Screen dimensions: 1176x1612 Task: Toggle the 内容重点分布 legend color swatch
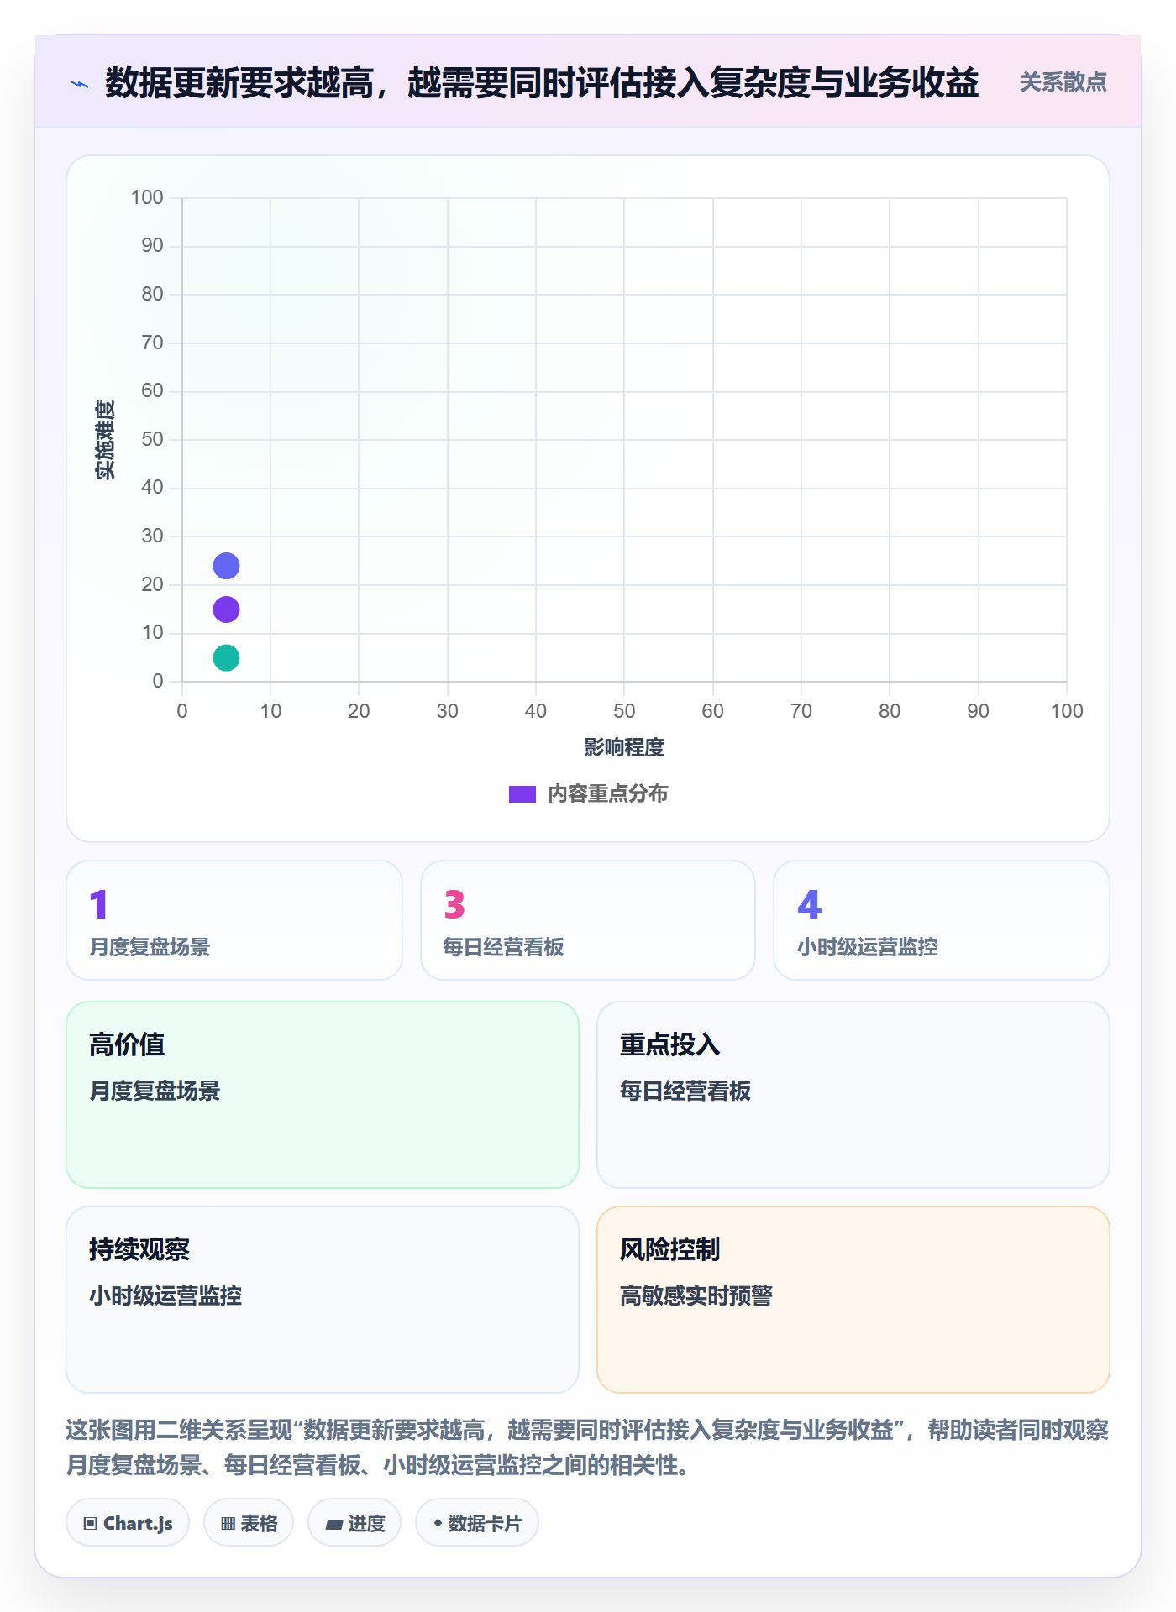(522, 794)
